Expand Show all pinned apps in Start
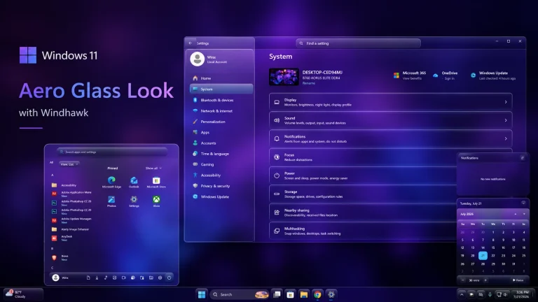This screenshot has height=302, width=538. [x=153, y=168]
